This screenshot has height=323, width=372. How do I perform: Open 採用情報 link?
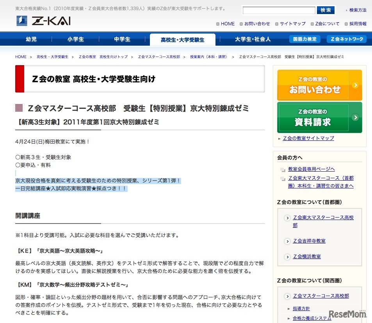click(358, 24)
